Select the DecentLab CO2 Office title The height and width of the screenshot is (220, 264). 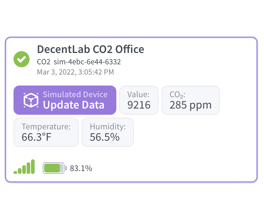pyautogui.click(x=90, y=49)
